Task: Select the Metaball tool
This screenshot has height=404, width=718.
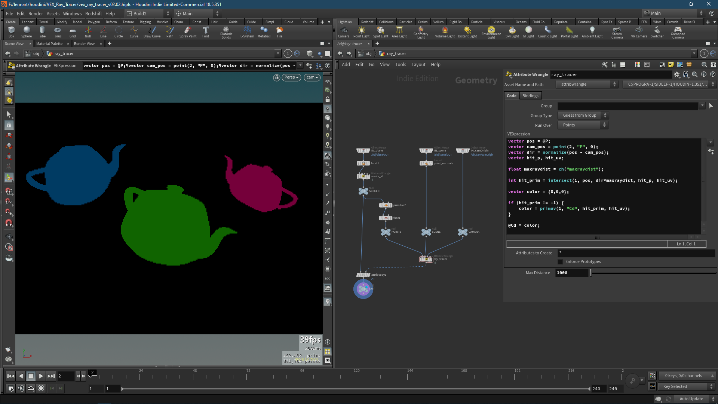Action: pyautogui.click(x=264, y=32)
